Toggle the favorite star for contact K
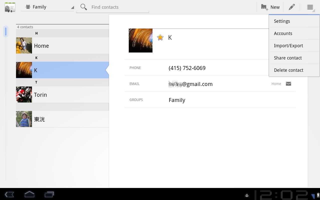The image size is (320, 200). pos(160,37)
